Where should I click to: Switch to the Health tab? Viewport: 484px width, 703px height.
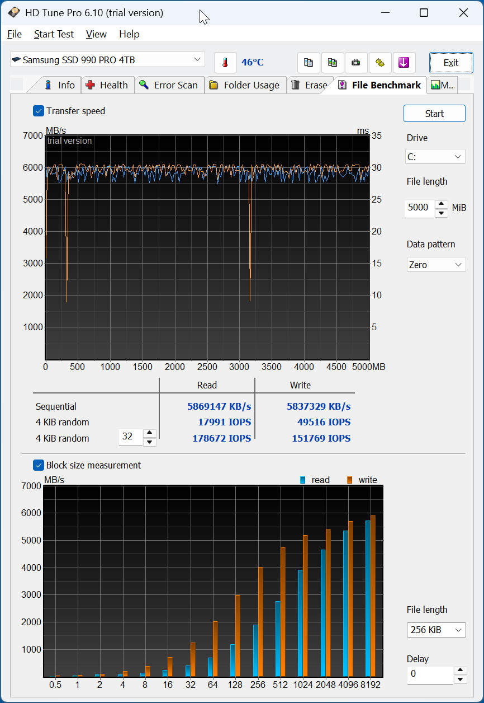point(107,85)
